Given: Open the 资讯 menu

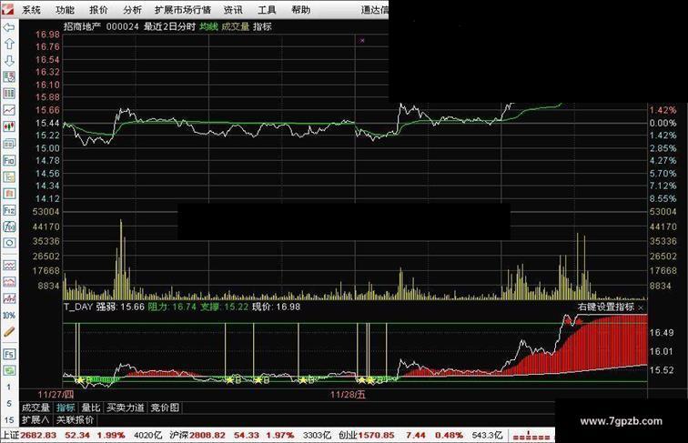Looking at the screenshot, I should 233,10.
